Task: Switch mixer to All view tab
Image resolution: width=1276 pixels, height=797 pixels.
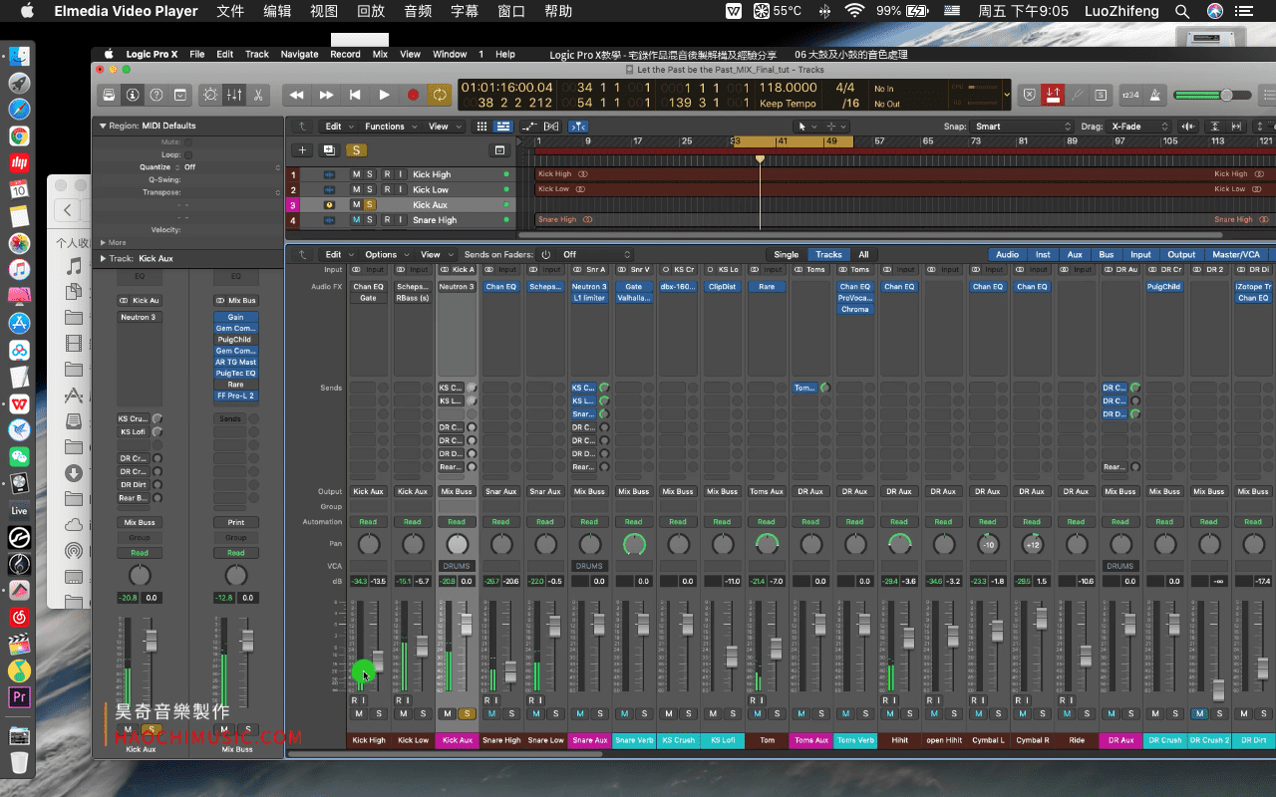Action: 863,254
